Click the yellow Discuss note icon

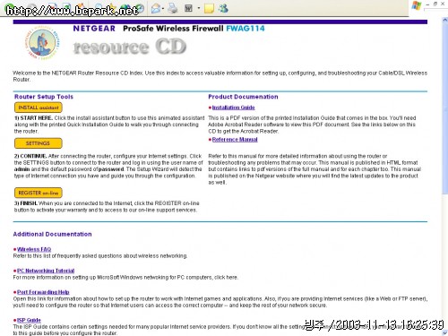click(x=209, y=8)
